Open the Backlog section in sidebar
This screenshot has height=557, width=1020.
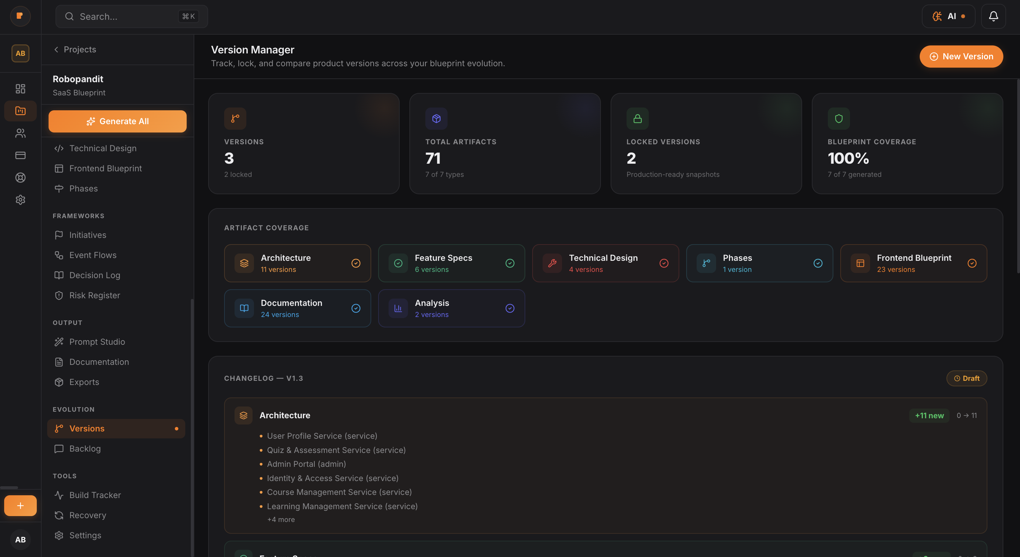click(85, 448)
